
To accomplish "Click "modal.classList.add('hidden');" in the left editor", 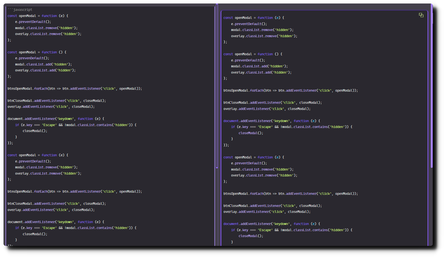I will tap(43, 64).
